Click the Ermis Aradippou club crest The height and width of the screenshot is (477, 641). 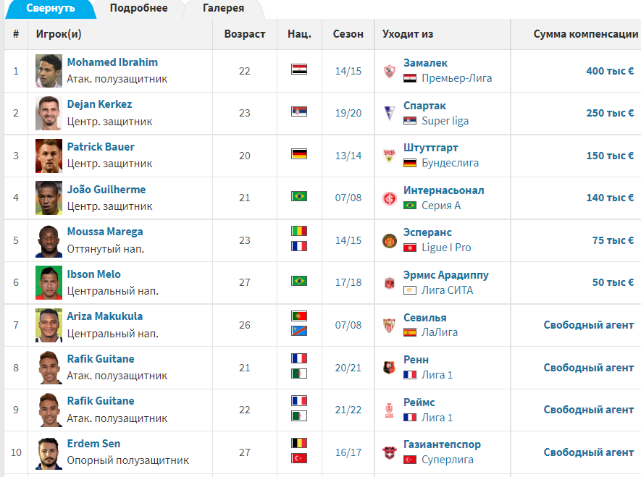[x=389, y=282]
